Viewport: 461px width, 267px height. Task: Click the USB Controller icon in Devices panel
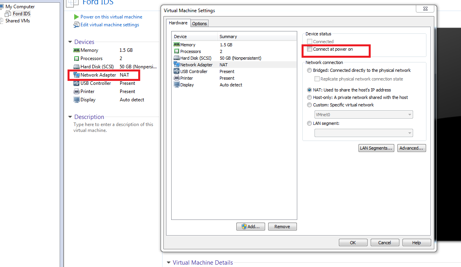point(77,83)
